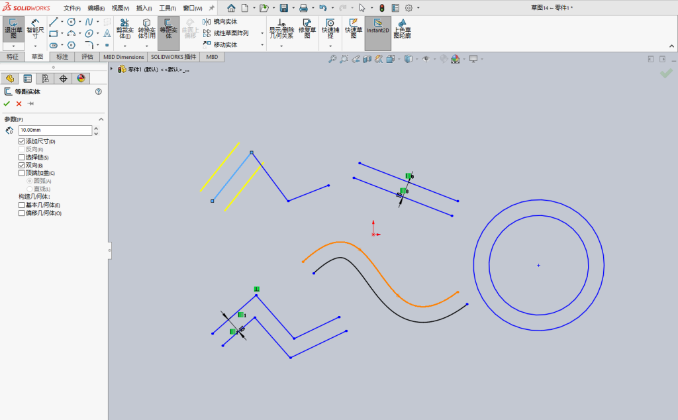Viewport: 678px width, 420px height.
Task: Click the Rebuild traffic light icon
Action: [x=382, y=8]
